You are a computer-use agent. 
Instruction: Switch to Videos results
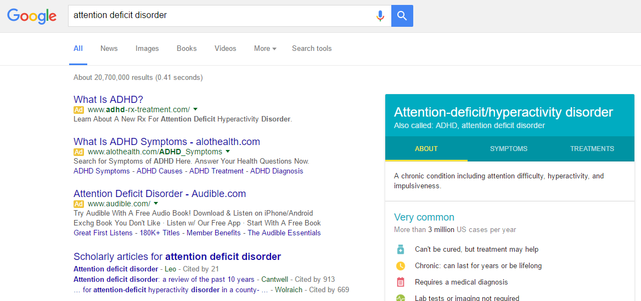(x=226, y=49)
